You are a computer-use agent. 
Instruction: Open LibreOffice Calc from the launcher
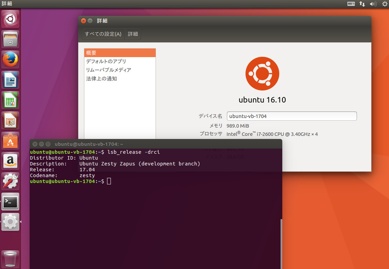[10, 100]
